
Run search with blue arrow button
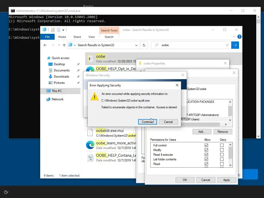[x=235, y=45]
